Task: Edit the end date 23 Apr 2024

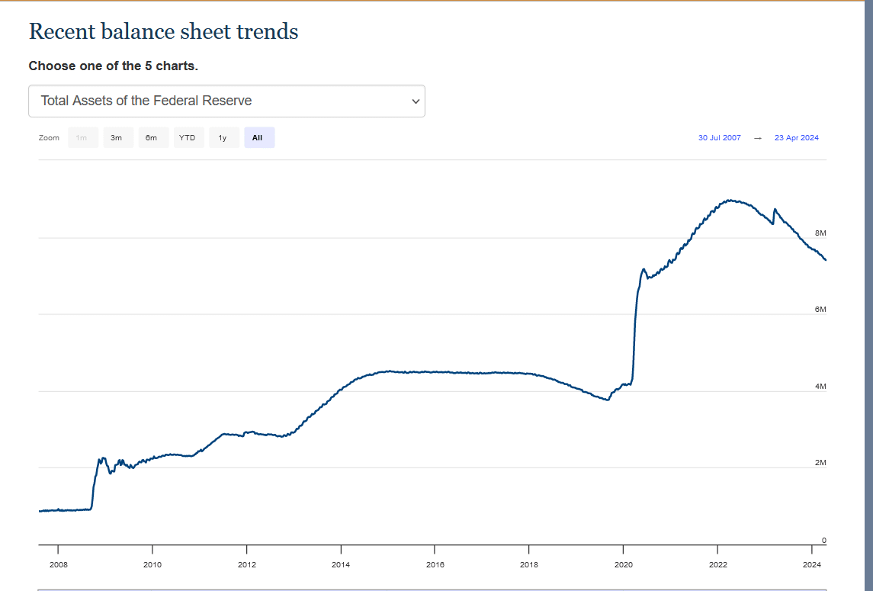Action: coord(796,137)
